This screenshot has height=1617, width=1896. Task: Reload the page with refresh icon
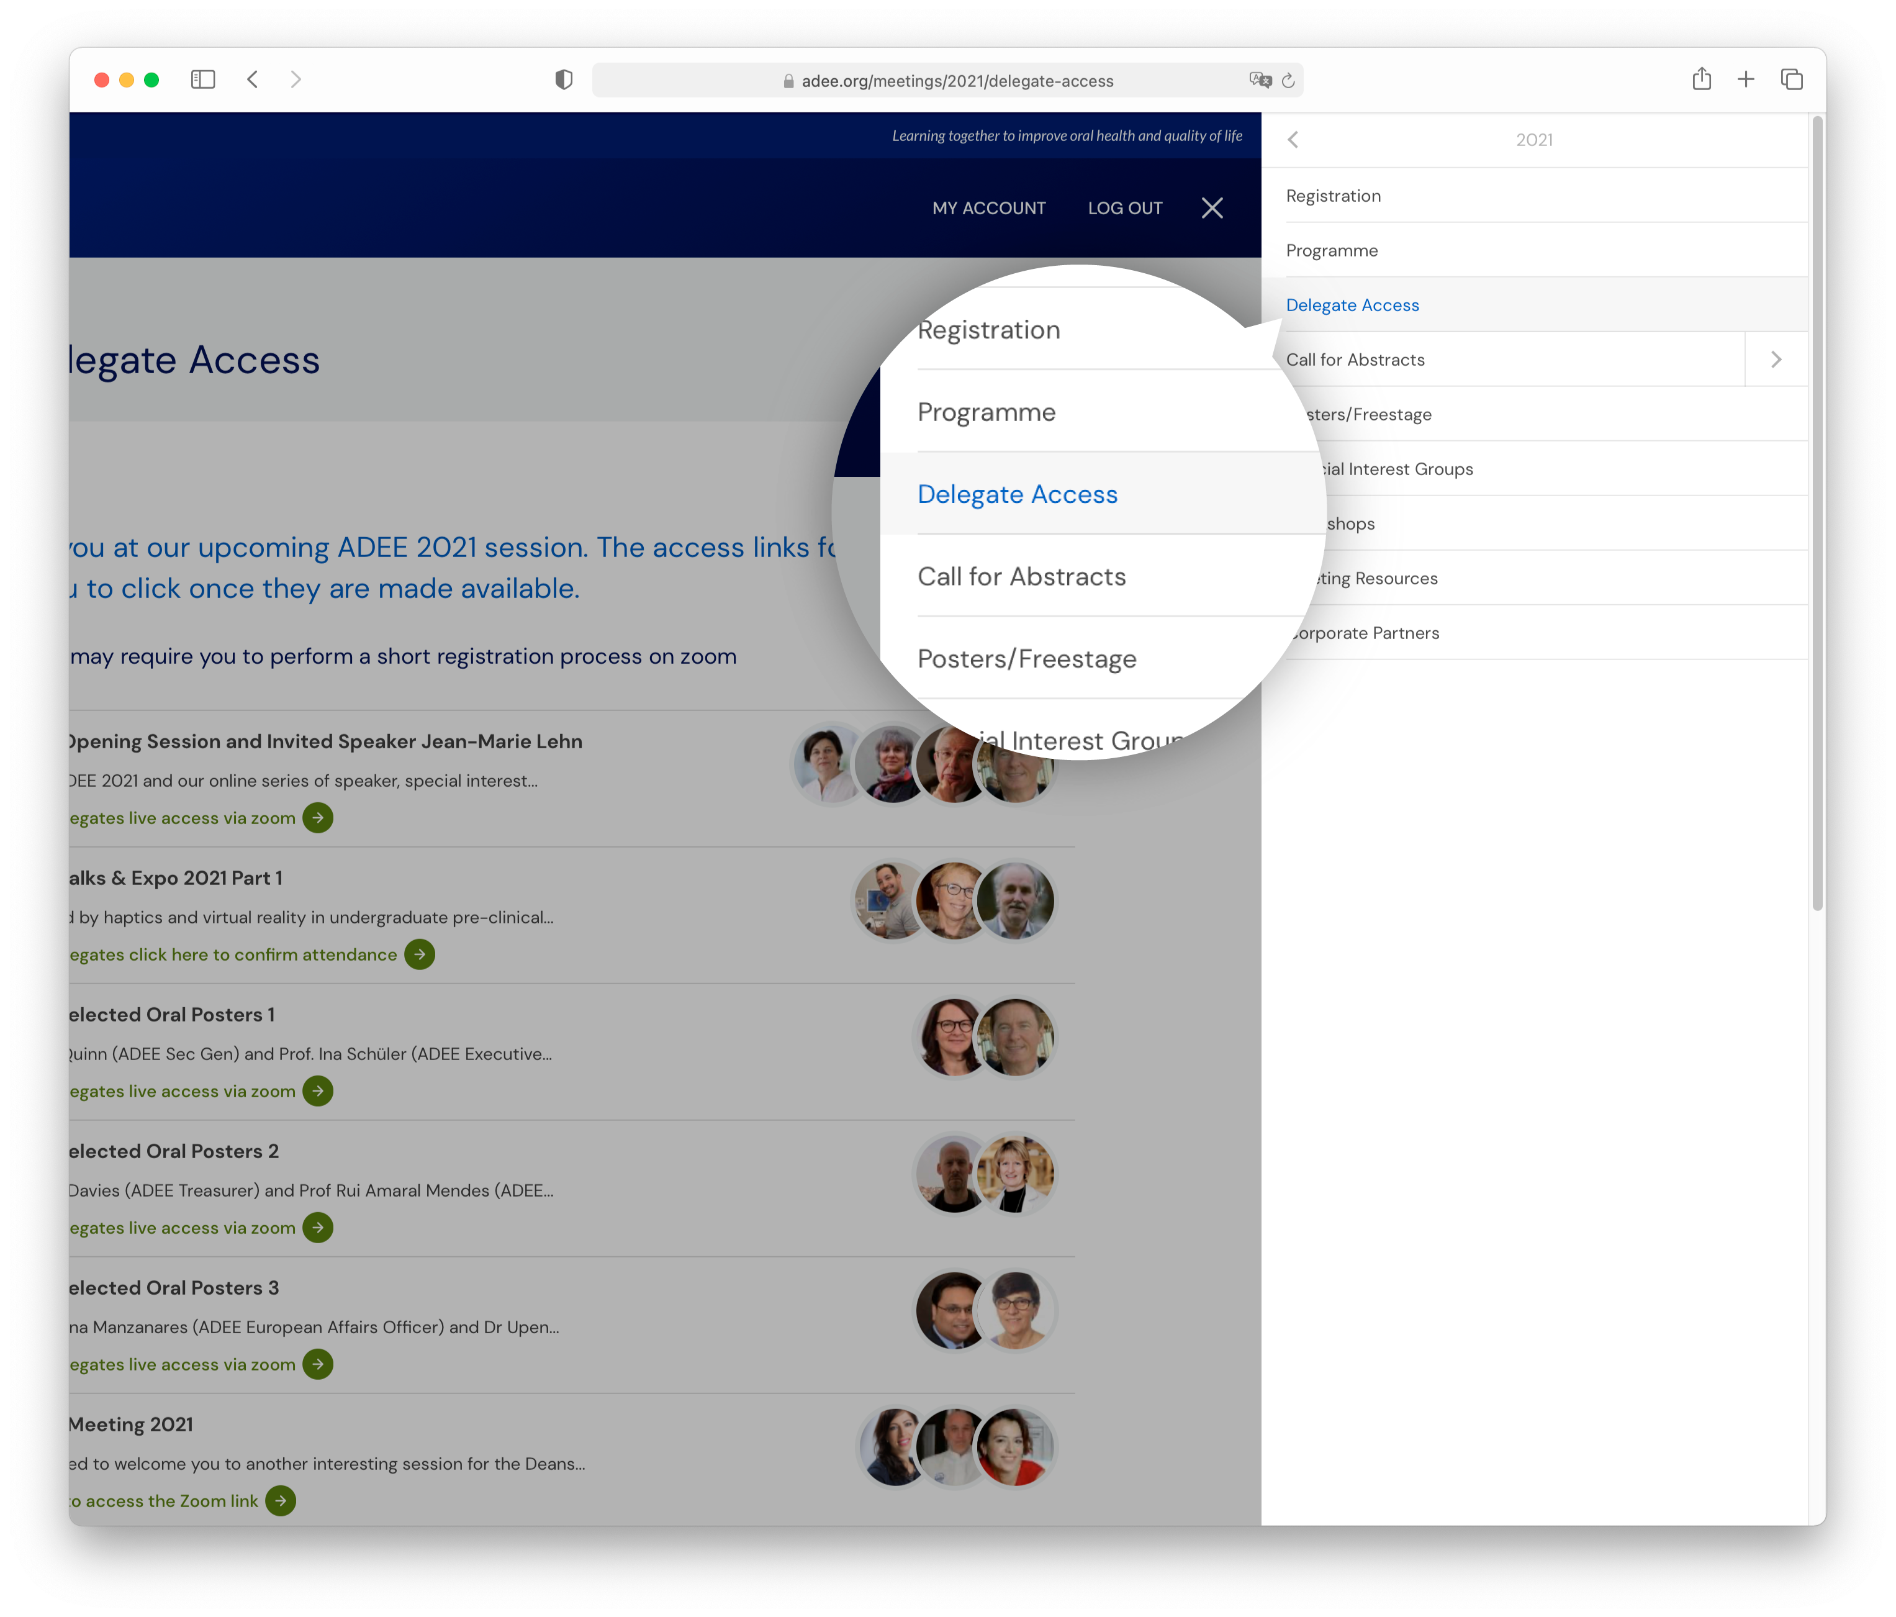pyautogui.click(x=1288, y=81)
